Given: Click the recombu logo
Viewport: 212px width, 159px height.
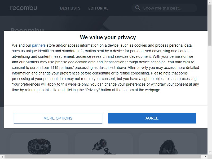Looking at the screenshot, I should coord(24,8).
